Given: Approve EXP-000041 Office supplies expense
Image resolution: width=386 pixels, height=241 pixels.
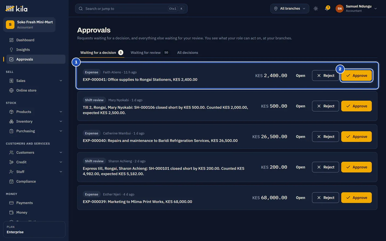Looking at the screenshot, I should (x=357, y=76).
